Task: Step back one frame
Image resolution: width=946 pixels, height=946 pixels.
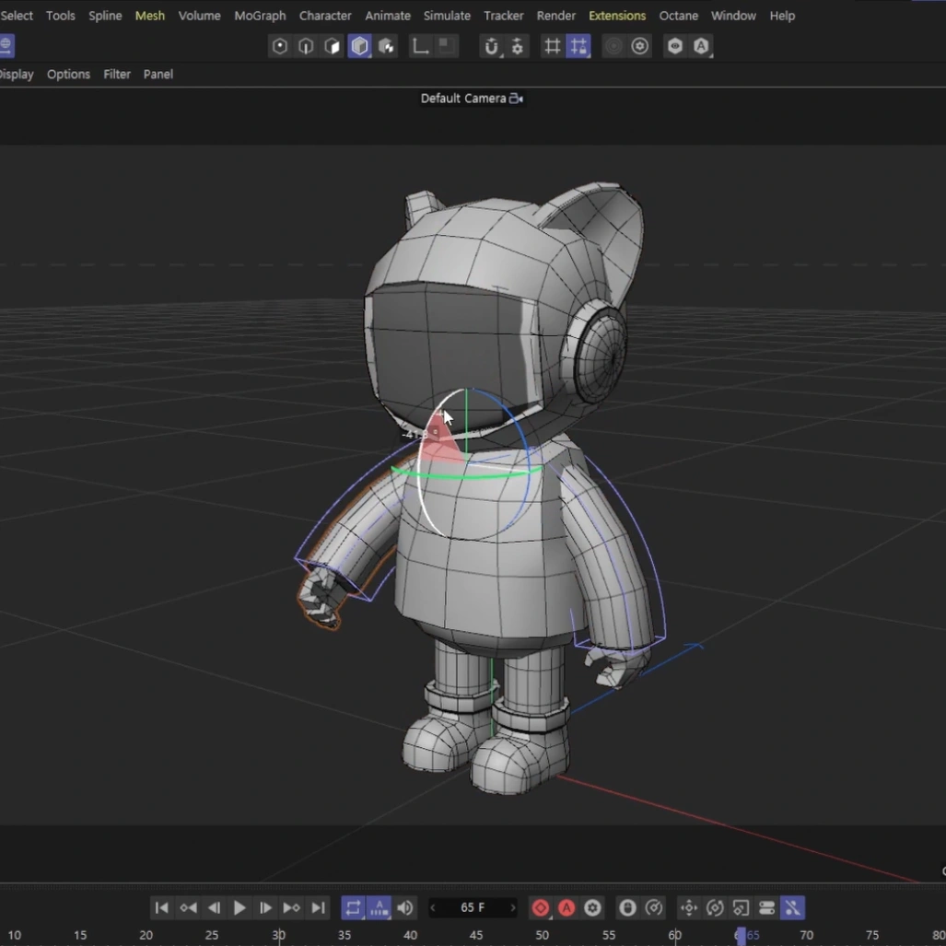Action: pos(214,907)
